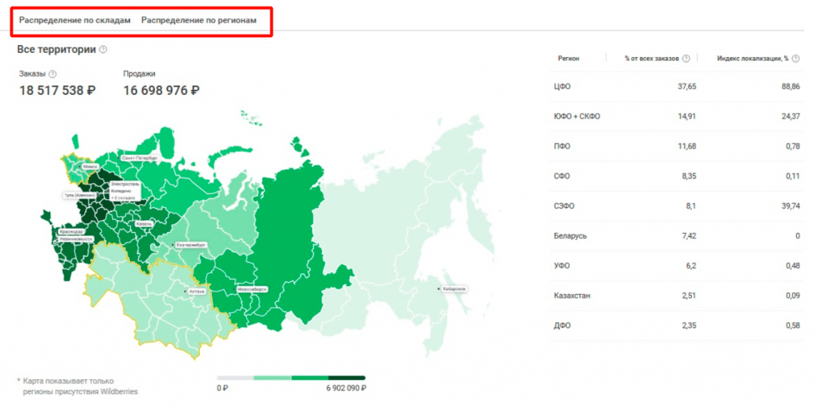Click the Регион column header

(x=569, y=58)
